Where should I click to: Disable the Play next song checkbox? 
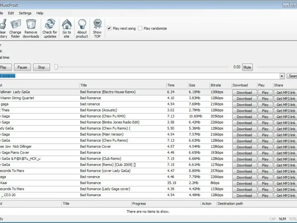tap(109, 28)
